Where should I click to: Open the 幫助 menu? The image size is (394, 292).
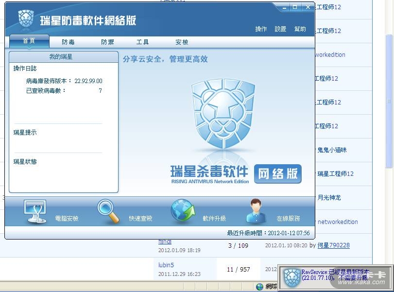click(x=300, y=29)
